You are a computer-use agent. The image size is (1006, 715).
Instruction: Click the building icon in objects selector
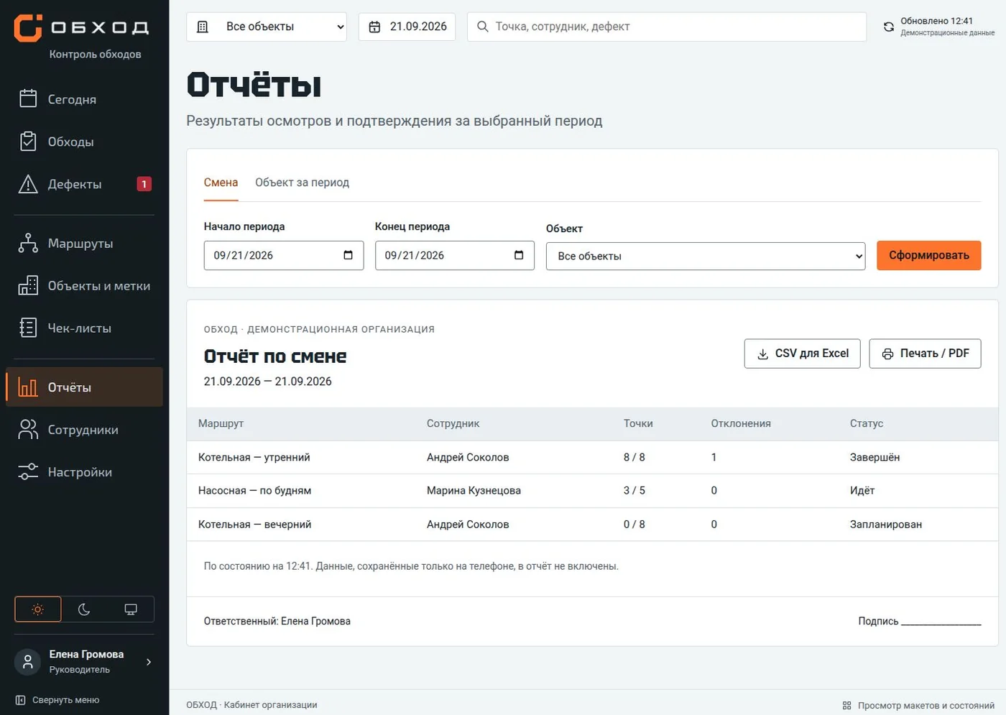[203, 27]
